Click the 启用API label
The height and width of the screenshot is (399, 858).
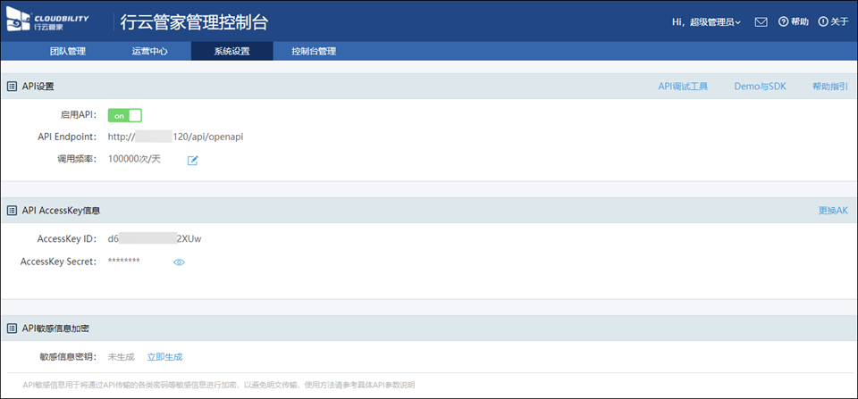pyautogui.click(x=79, y=115)
